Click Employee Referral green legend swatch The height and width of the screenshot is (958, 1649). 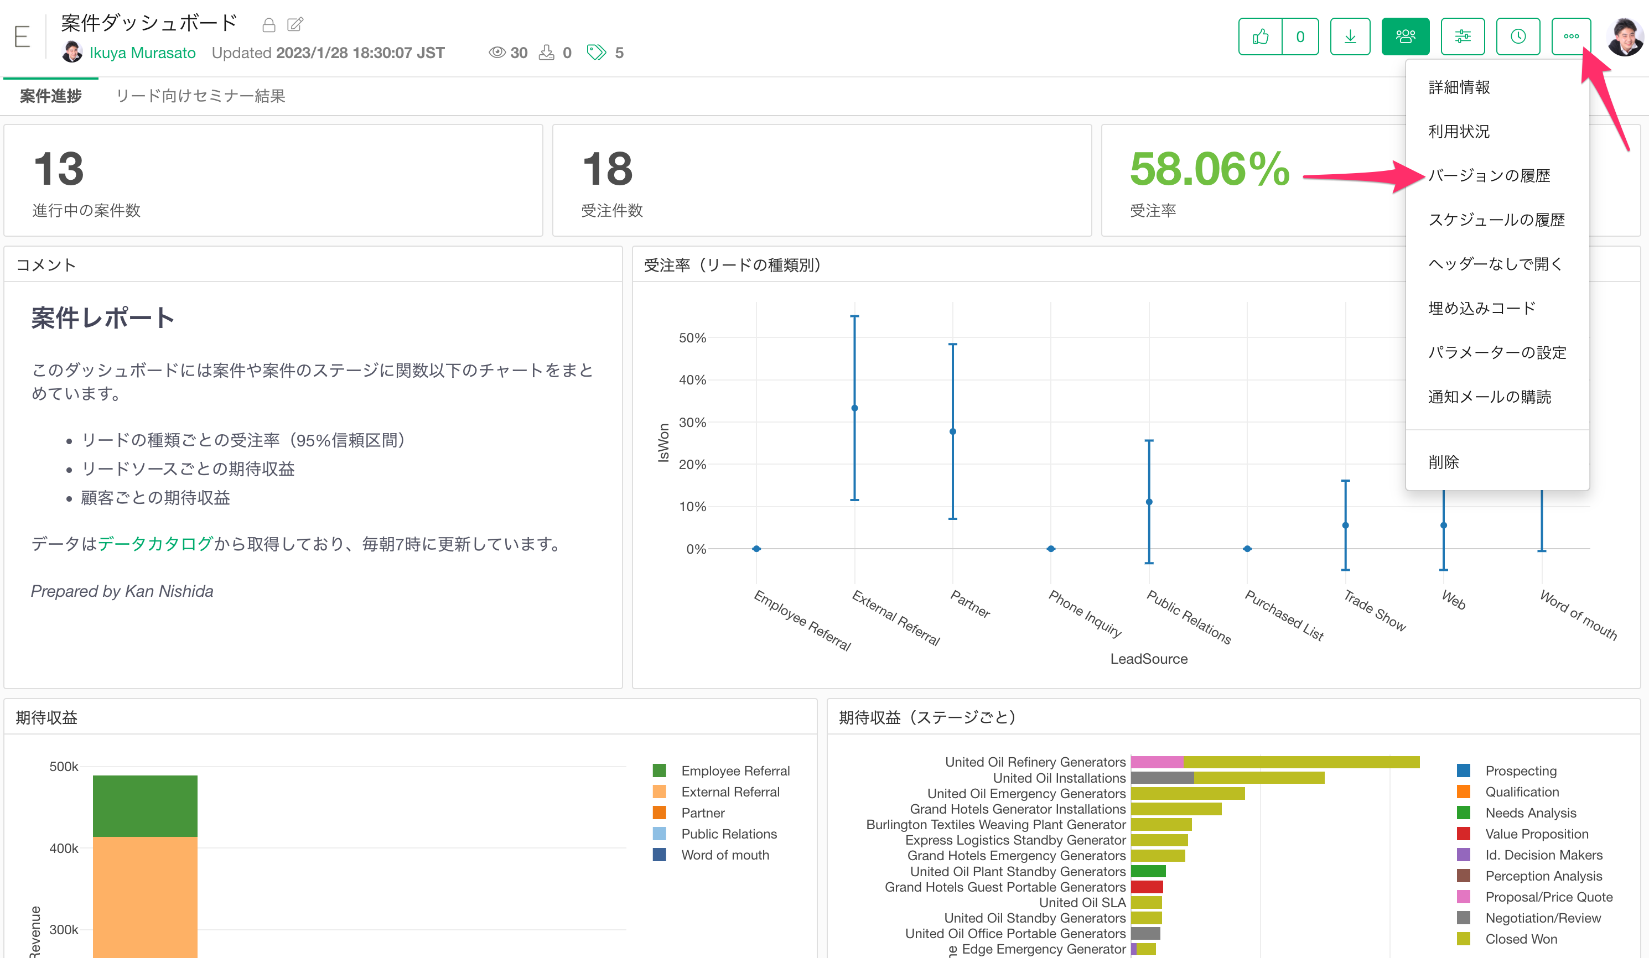point(660,770)
